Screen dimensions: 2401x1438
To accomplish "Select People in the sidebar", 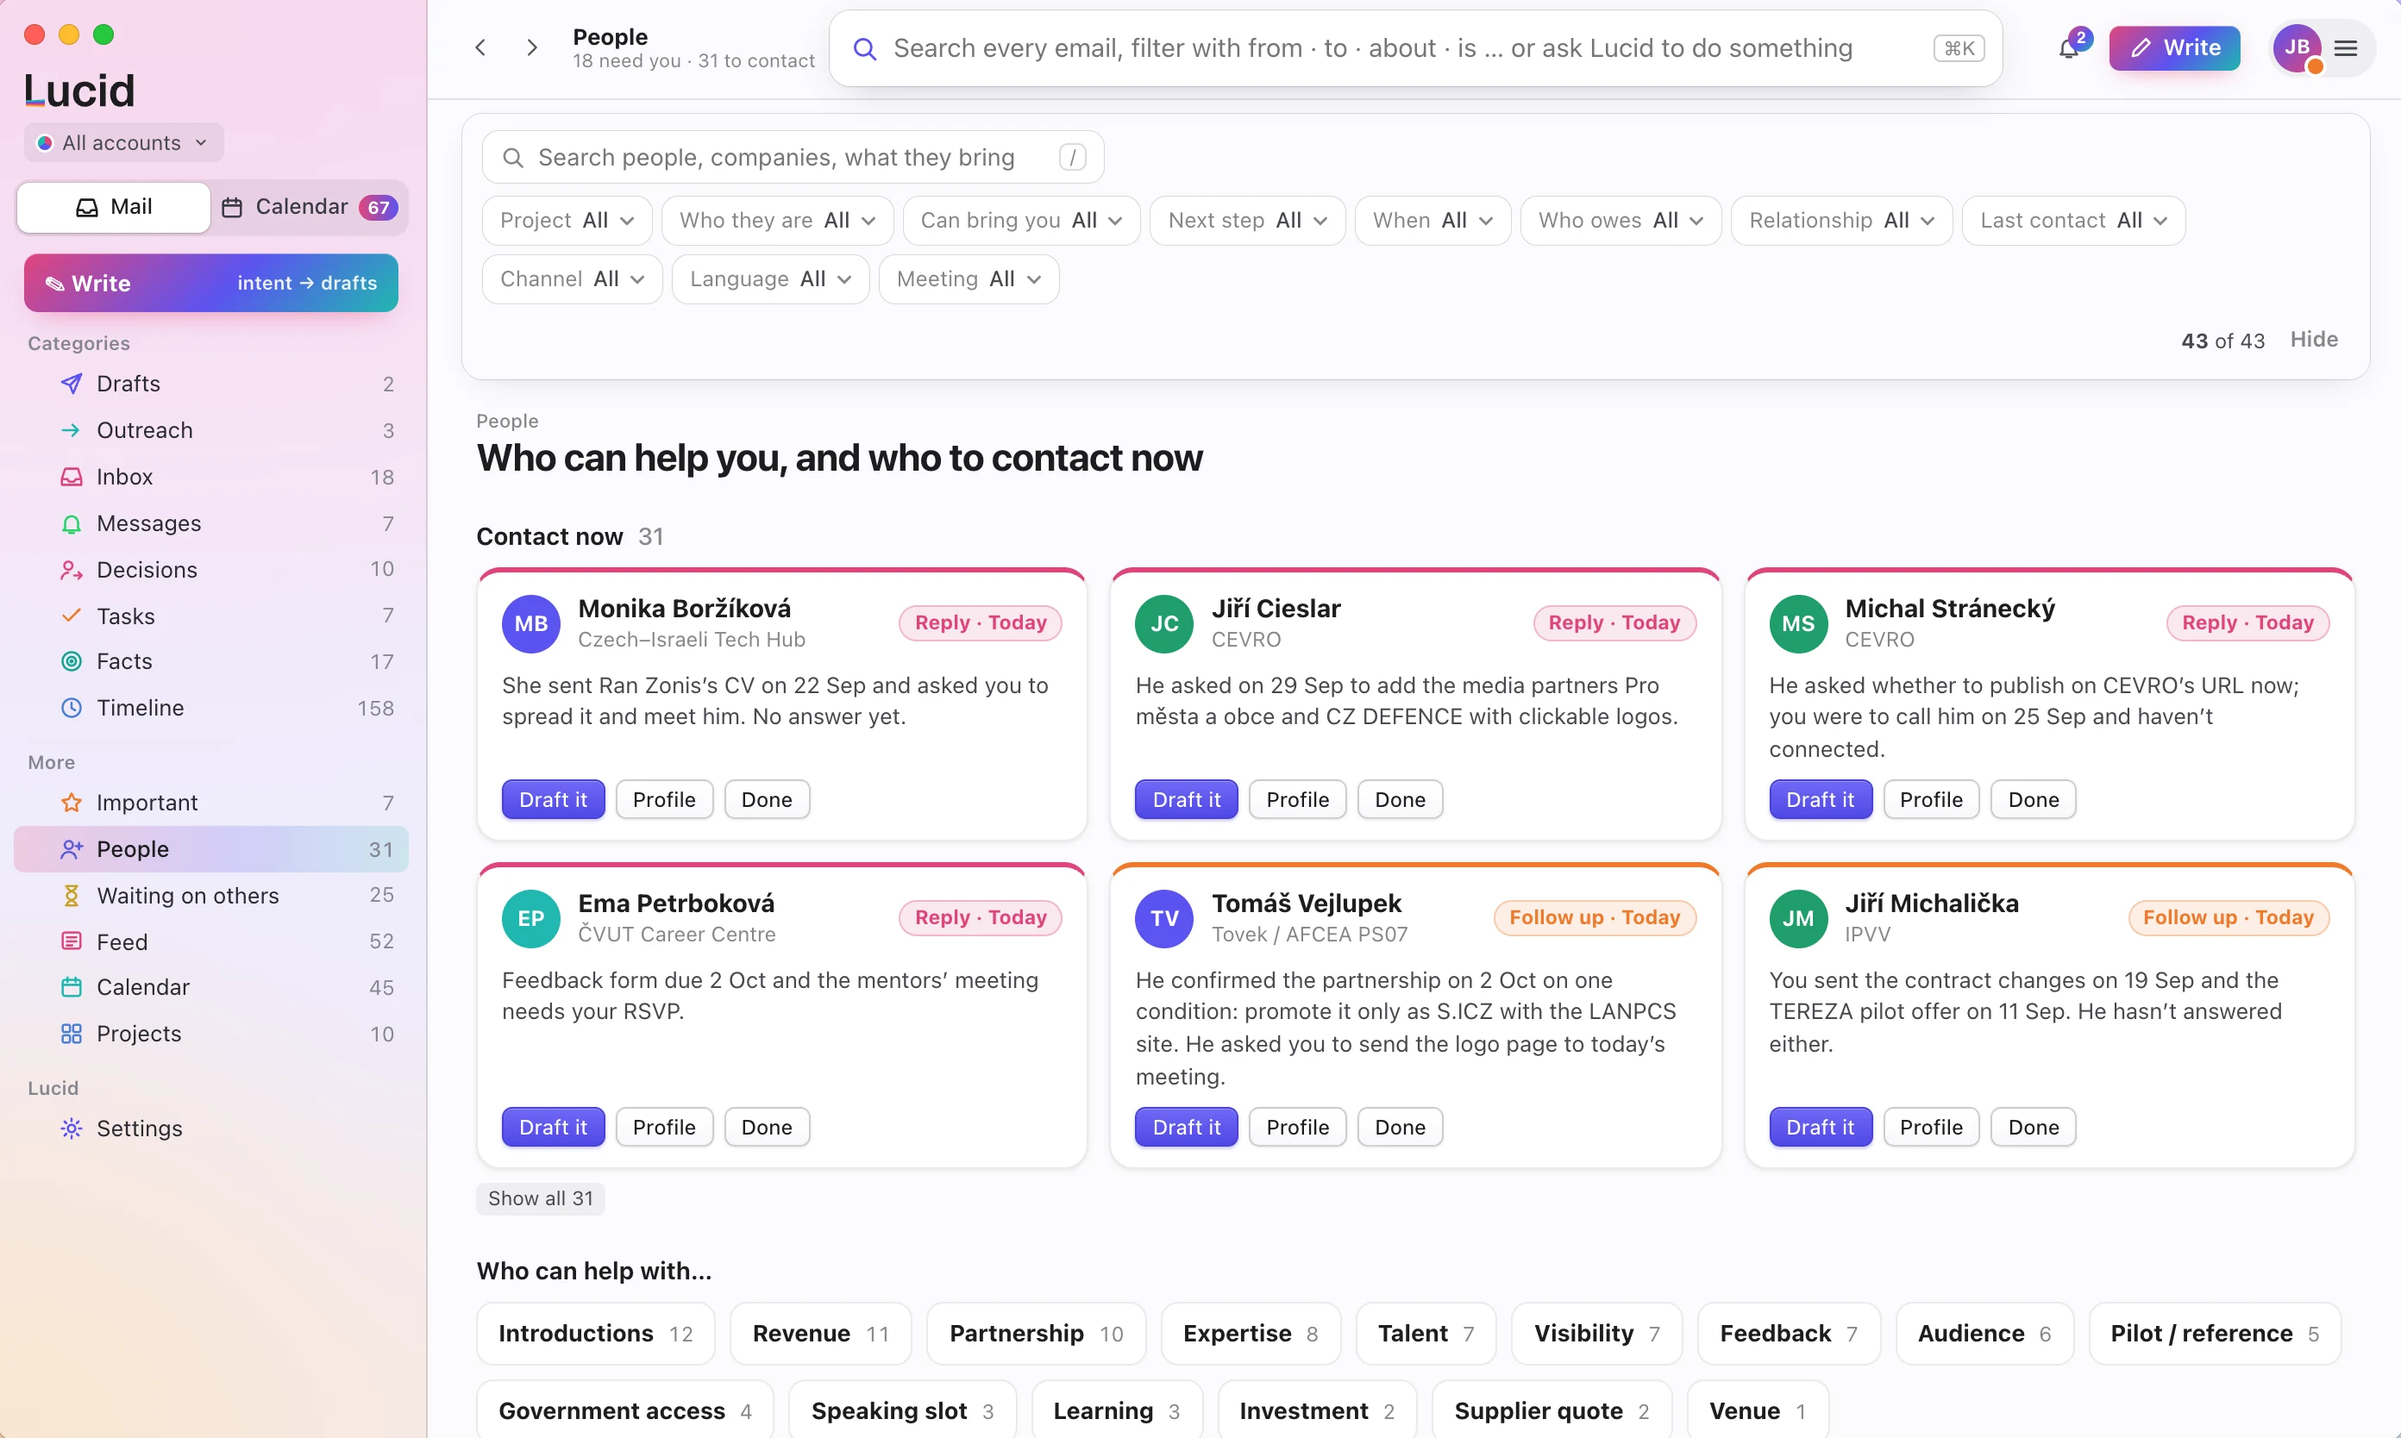I will click(x=211, y=850).
